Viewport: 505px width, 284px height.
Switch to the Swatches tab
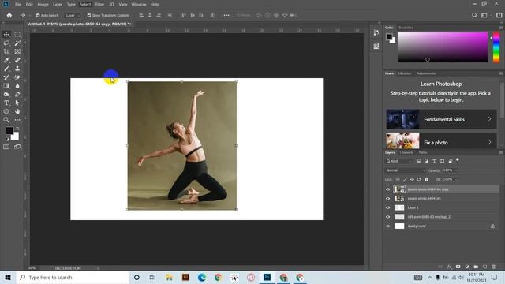coord(406,28)
